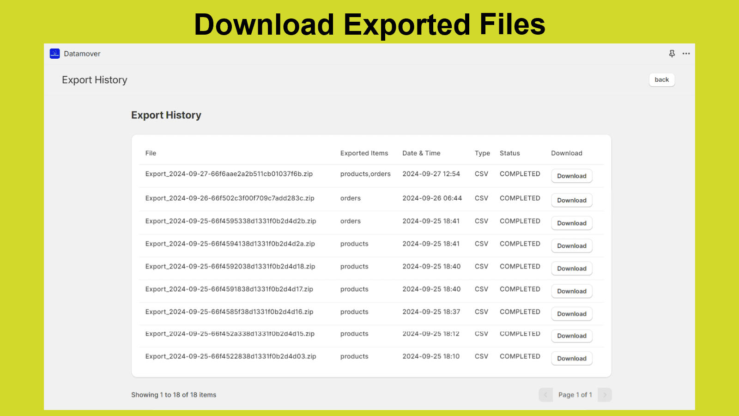Open the three-dot more options menu
Screen dimensions: 739x416
click(x=686, y=54)
